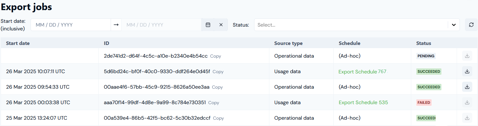Copy the ID starting with 00a539e4

pyautogui.click(x=218, y=118)
